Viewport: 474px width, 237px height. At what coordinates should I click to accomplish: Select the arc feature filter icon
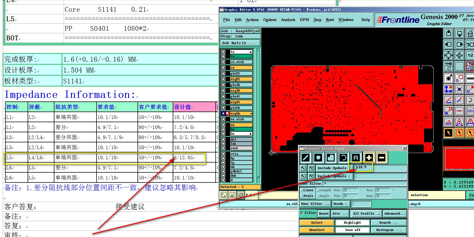point(343,157)
